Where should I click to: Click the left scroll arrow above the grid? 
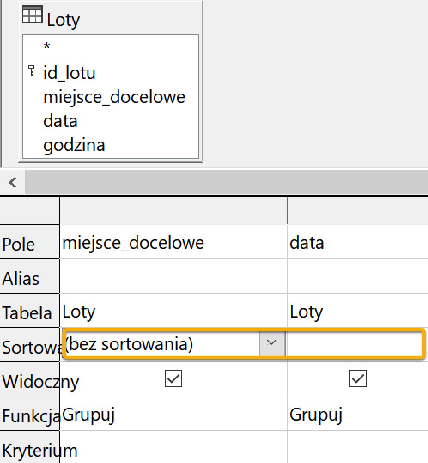point(13,182)
